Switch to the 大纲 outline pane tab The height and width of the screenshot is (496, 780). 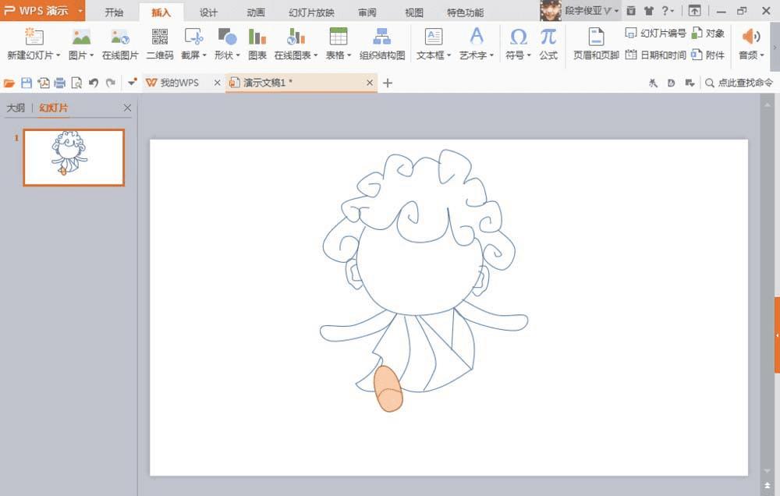coord(16,108)
